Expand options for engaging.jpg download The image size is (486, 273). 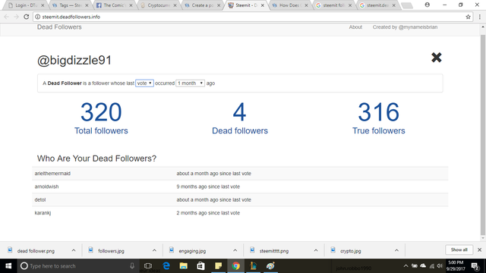coord(235,250)
